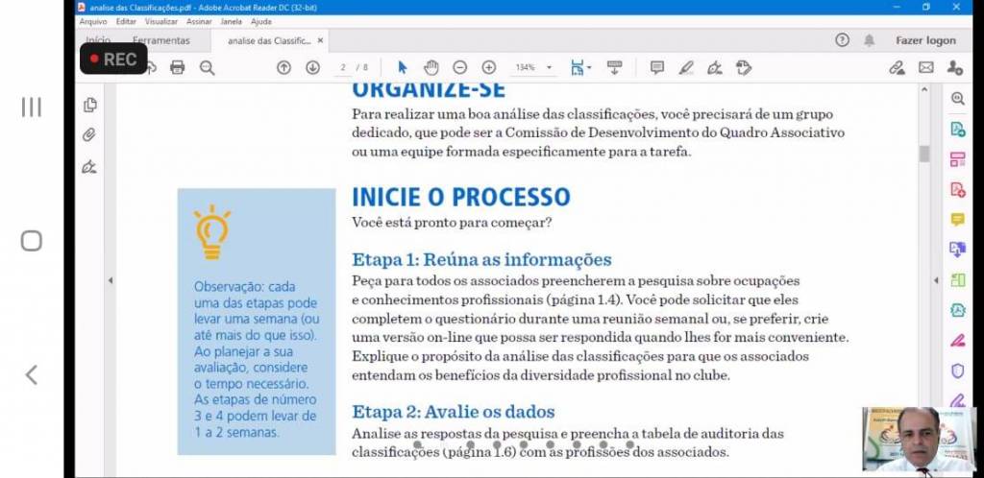
Task: Open the attachments paperclip panel
Action: (89, 134)
